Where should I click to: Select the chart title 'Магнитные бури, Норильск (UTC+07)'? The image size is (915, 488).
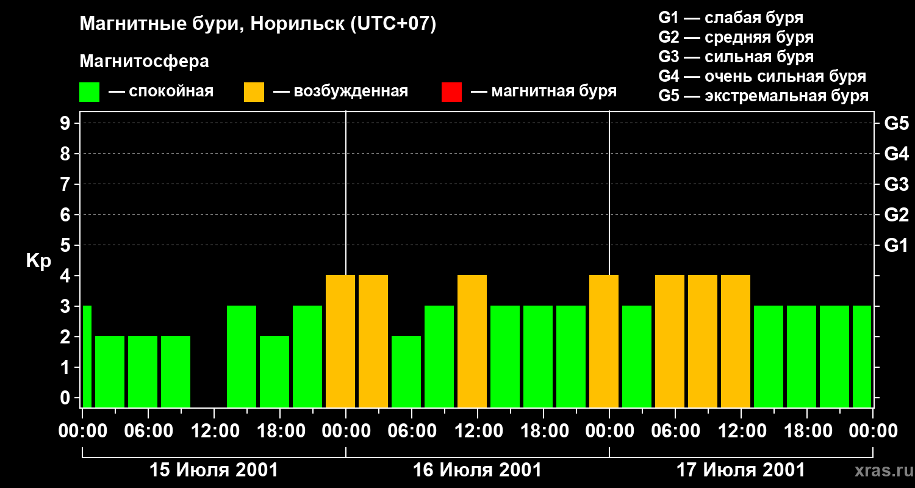[x=258, y=24]
